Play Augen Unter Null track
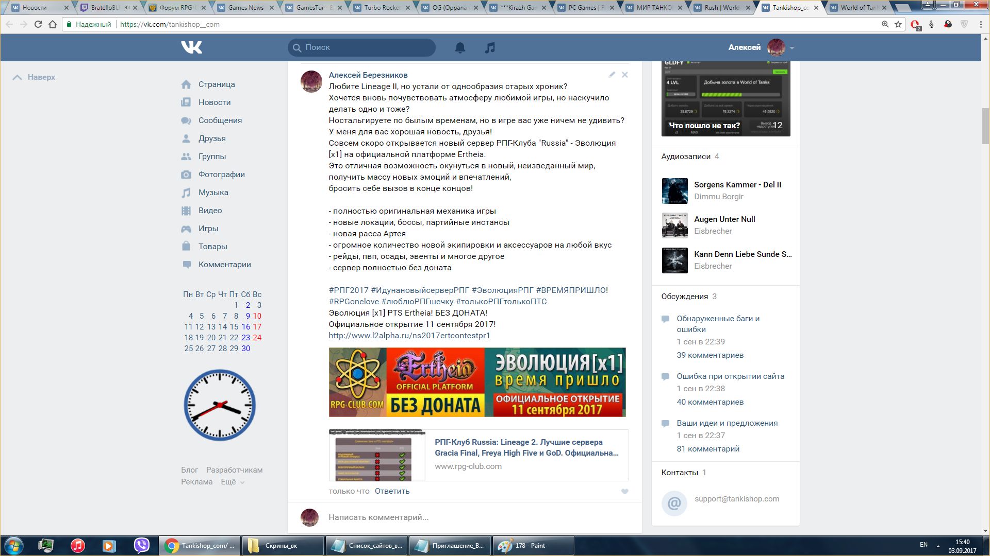The width and height of the screenshot is (990, 556). click(x=724, y=219)
